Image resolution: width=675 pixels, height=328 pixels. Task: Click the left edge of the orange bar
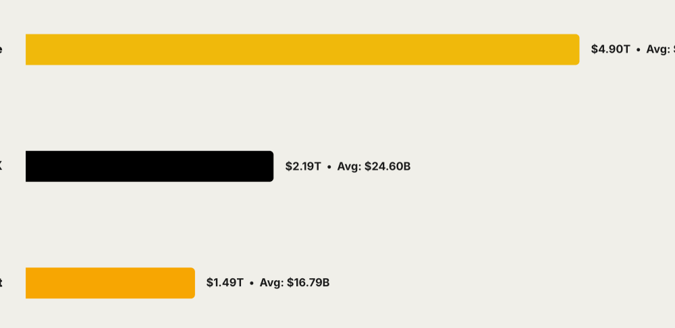click(28, 283)
